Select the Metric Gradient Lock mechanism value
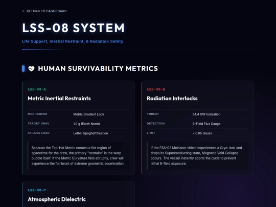The image size is (276, 207). (88, 114)
